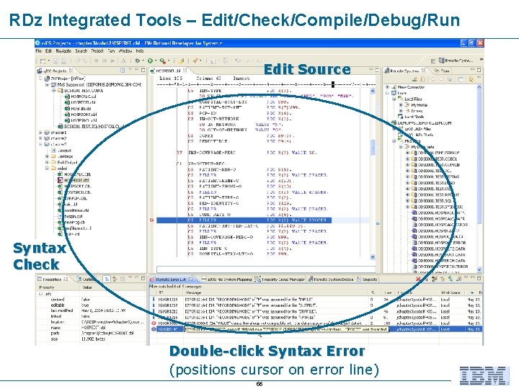519x389 pixels.
Task: Open the Run icon's dropdown arrow
Action: point(156,61)
